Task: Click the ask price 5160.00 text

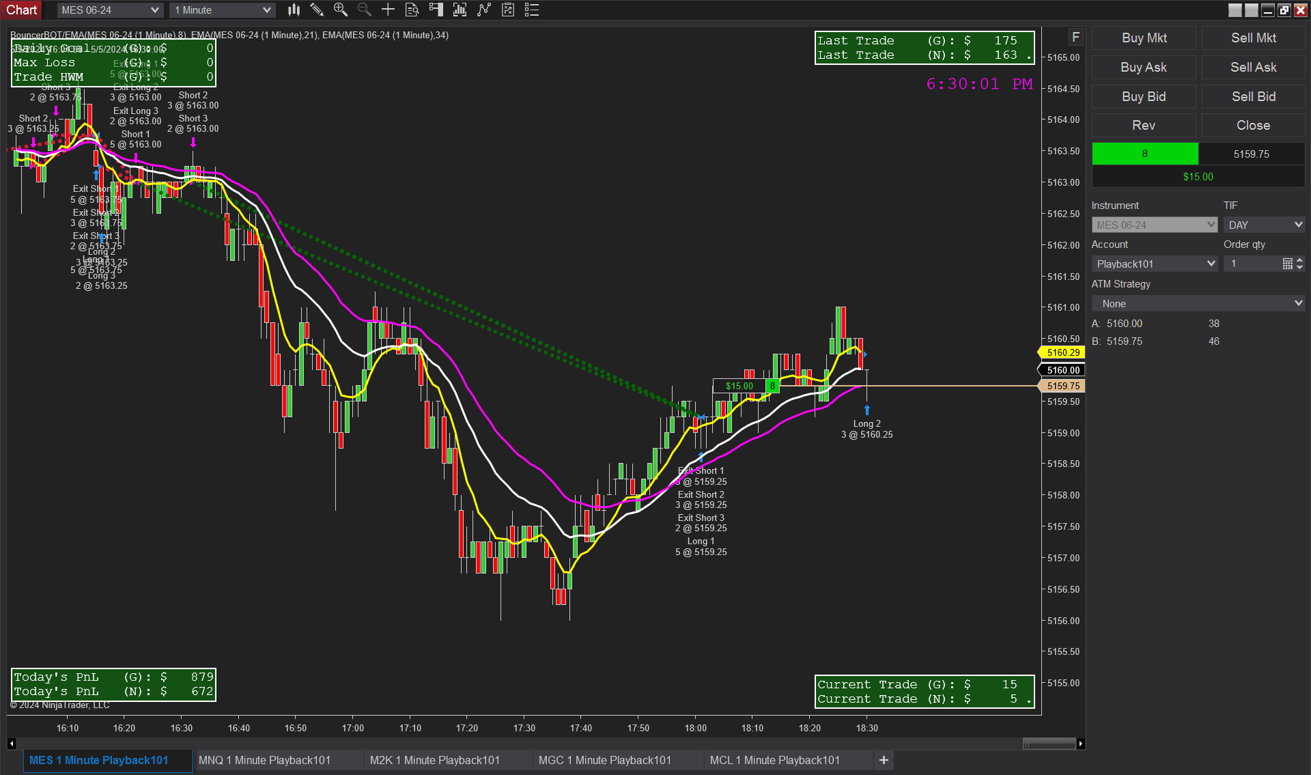Action: (x=1124, y=324)
